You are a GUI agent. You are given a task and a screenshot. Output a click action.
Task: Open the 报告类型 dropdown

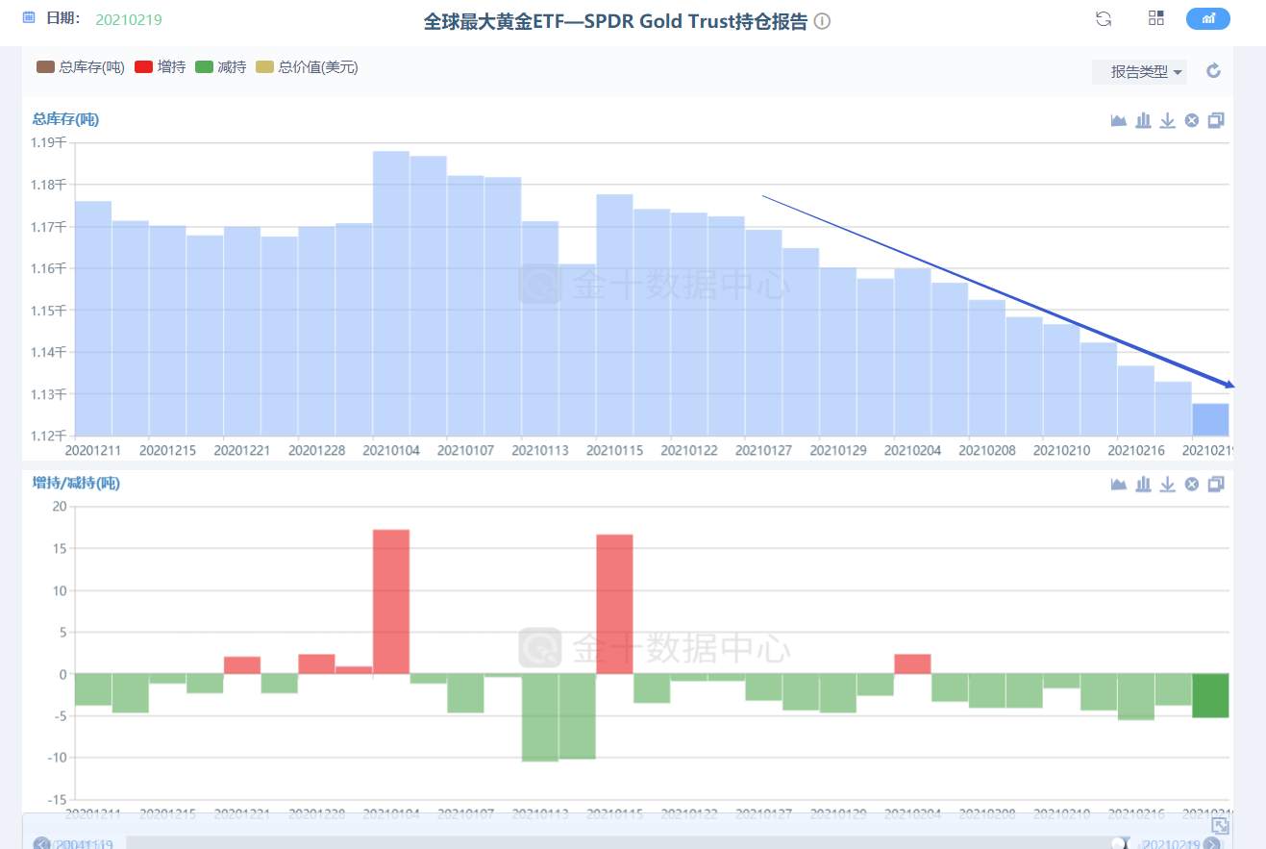1139,72
